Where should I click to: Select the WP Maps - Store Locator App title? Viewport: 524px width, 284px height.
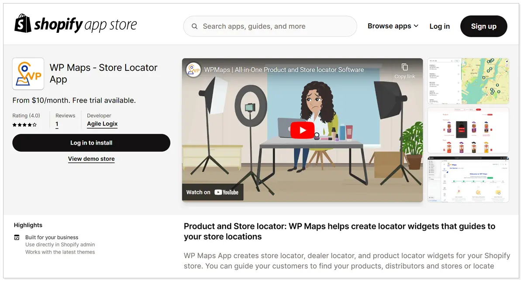[x=103, y=73]
